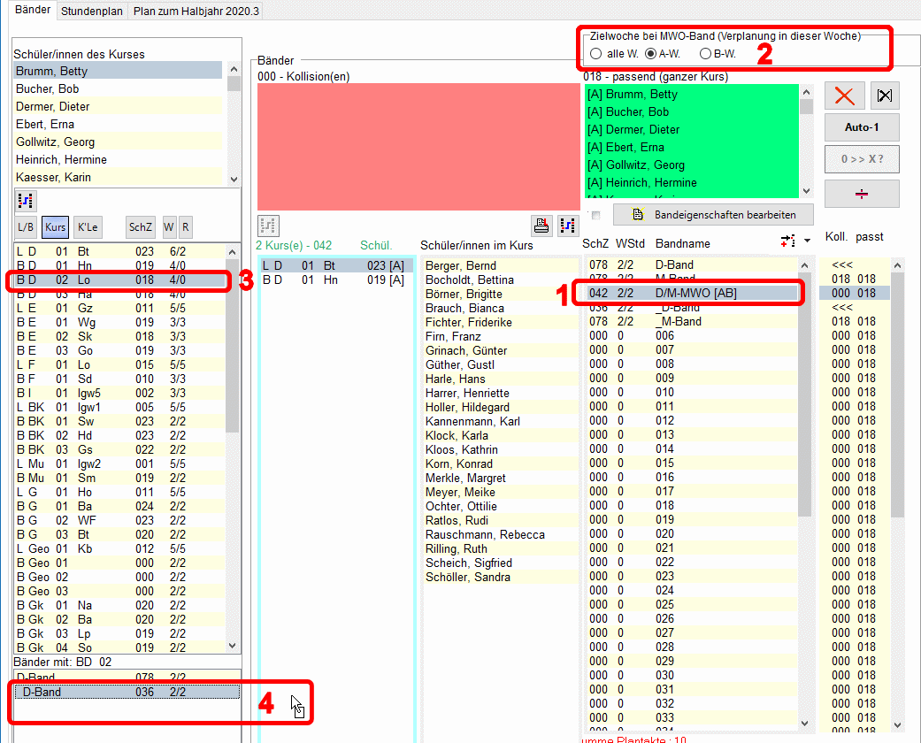Click the red division sign button
The height and width of the screenshot is (743, 921).
coord(862,194)
